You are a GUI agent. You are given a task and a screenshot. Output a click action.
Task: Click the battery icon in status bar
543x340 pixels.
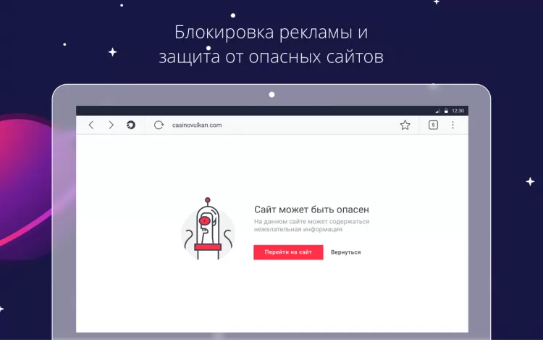pyautogui.click(x=446, y=111)
